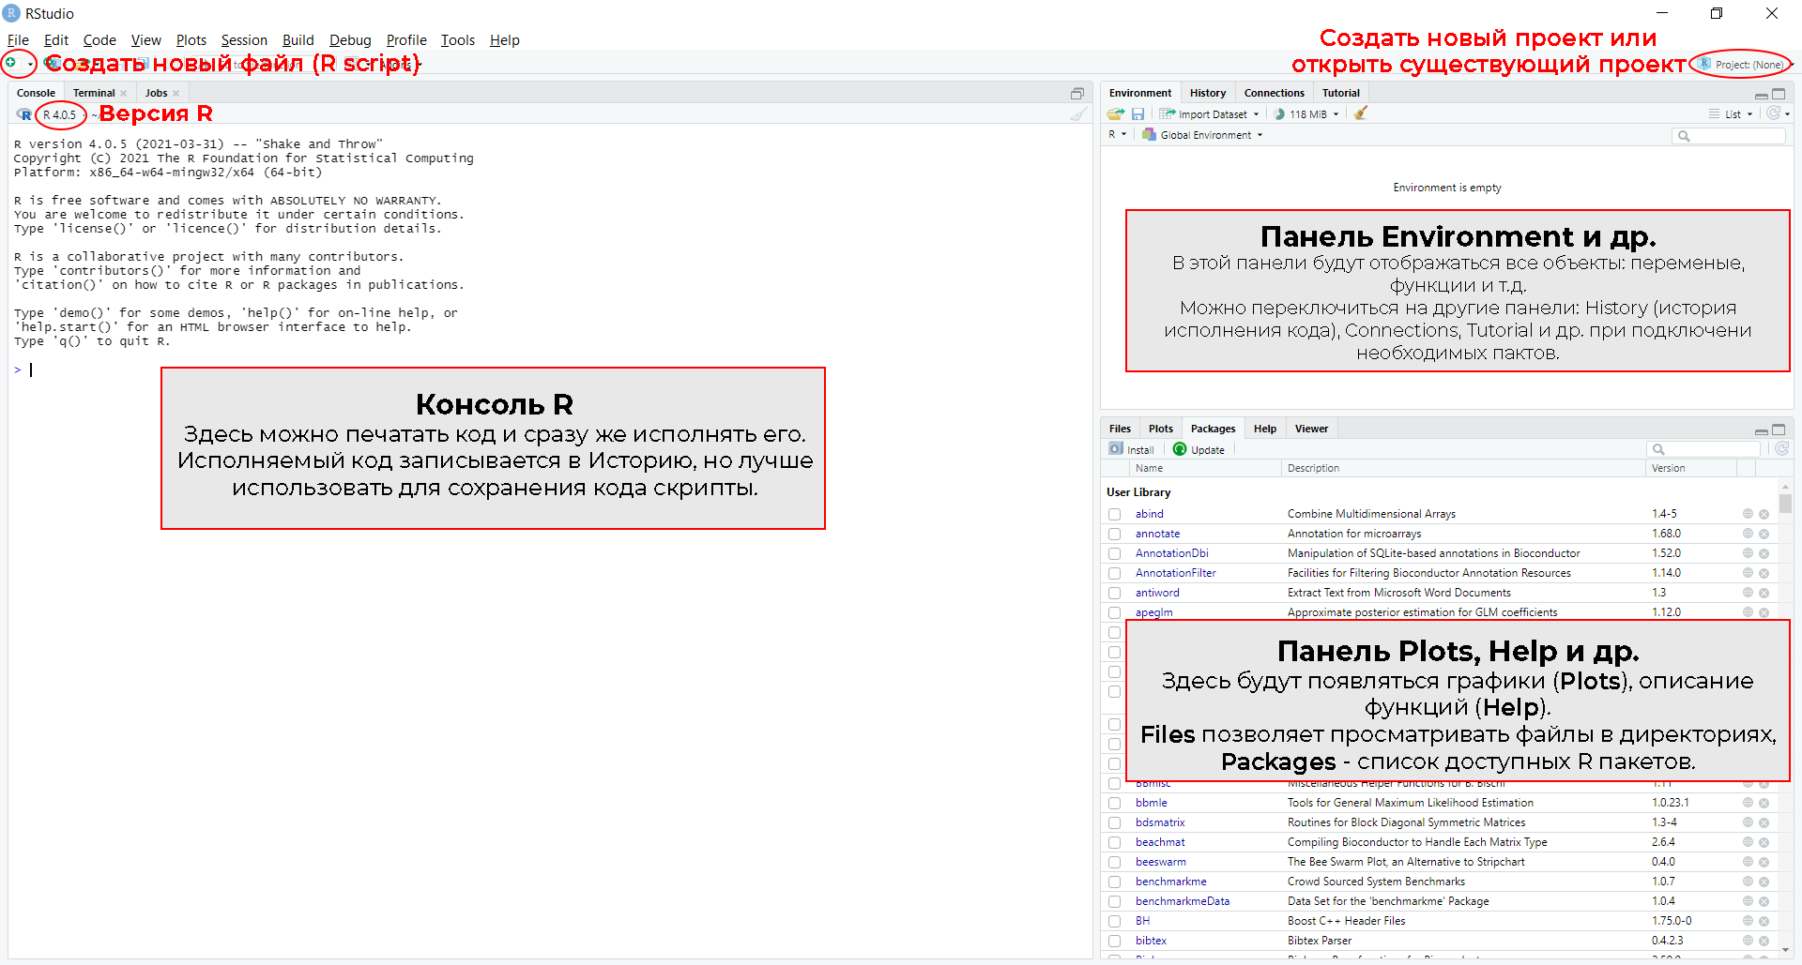Tick the abind package checkbox
The height and width of the screenshot is (965, 1802).
(1115, 514)
